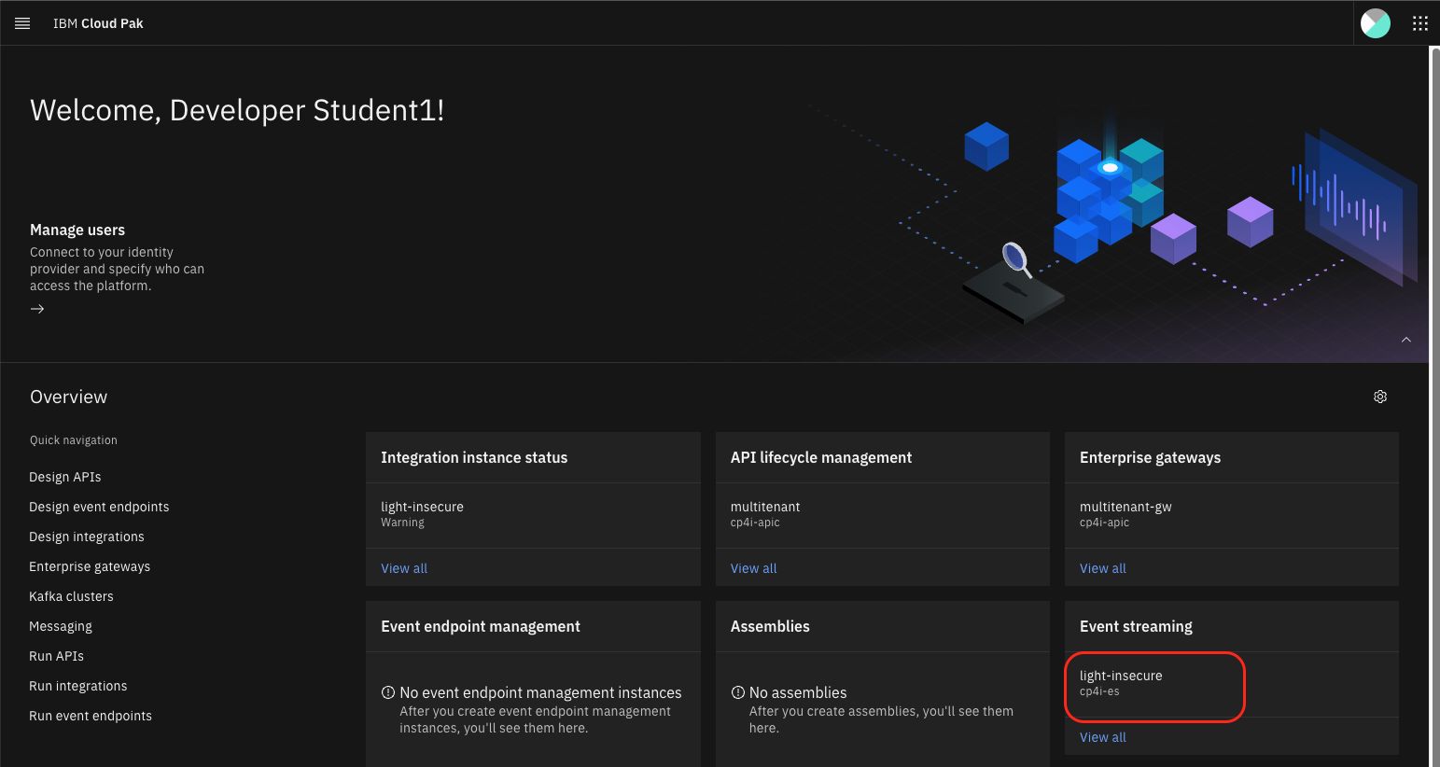Click the Event streaming card title

pyautogui.click(x=1136, y=626)
